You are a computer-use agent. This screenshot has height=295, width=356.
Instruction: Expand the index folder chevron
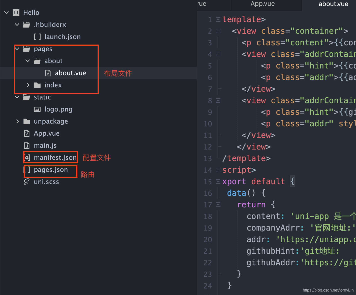[x=28, y=85]
